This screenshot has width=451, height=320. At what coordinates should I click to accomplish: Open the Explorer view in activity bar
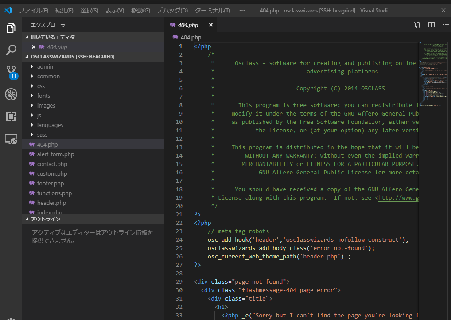pyautogui.click(x=11, y=28)
